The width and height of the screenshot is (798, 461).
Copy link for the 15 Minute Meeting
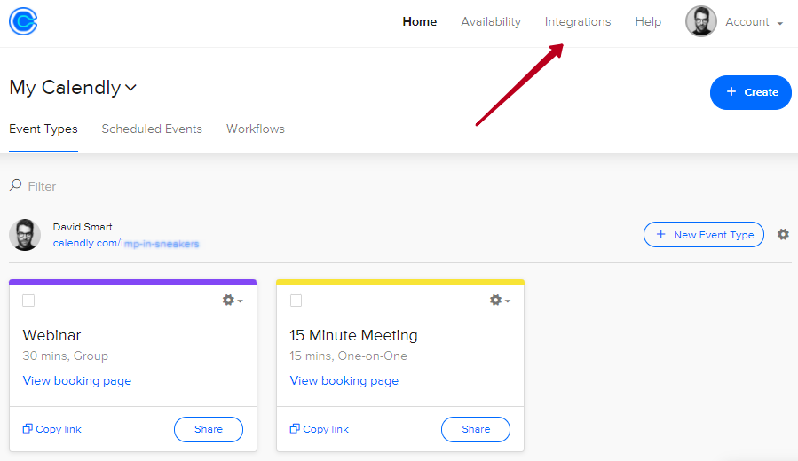pos(319,429)
